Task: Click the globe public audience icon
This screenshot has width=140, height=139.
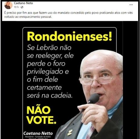Action: coord(22,7)
